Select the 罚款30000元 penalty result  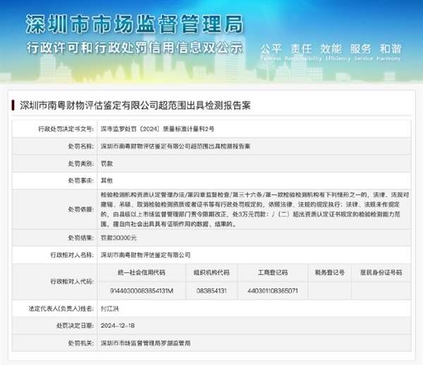point(118,238)
